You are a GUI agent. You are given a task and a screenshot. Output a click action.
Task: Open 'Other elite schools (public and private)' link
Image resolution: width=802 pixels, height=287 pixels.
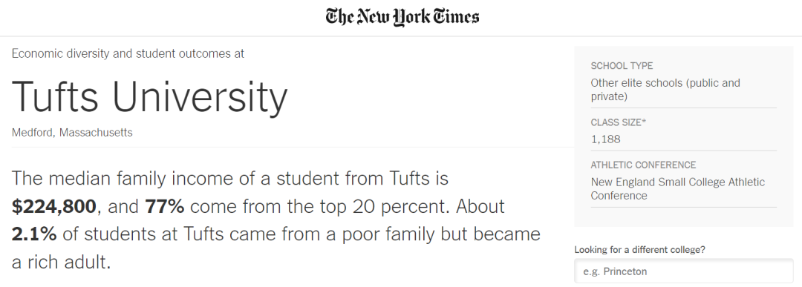click(665, 90)
